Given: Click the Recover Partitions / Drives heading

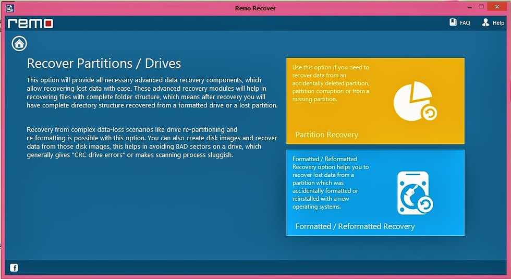Looking at the screenshot, I should [x=104, y=63].
